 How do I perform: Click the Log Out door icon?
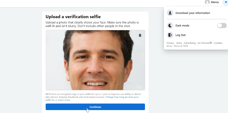pyautogui.click(x=170, y=35)
